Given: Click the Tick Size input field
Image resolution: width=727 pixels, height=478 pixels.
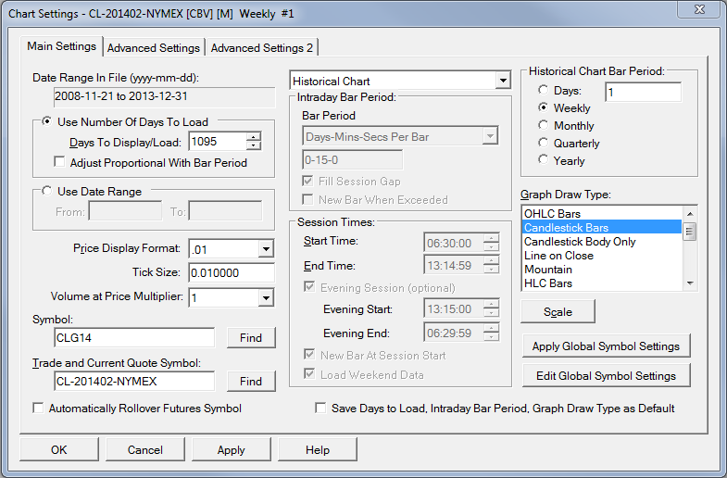Looking at the screenshot, I should [232, 272].
